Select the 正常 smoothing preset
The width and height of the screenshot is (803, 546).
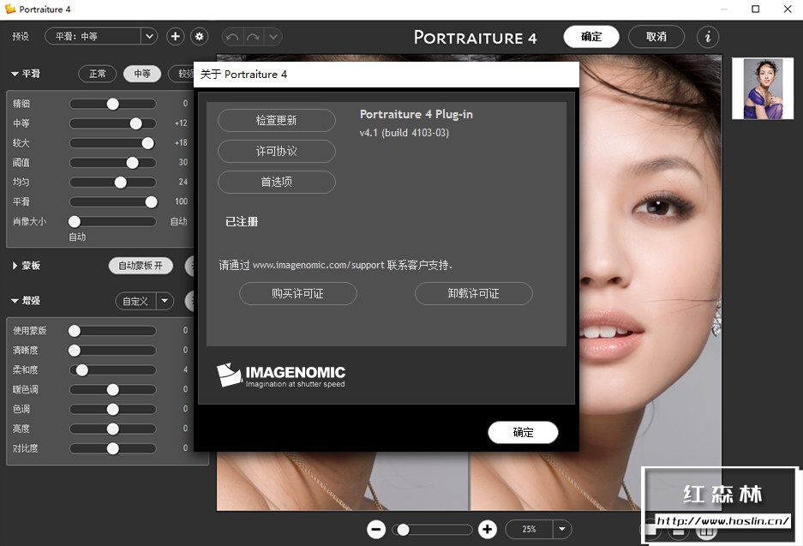tap(98, 74)
